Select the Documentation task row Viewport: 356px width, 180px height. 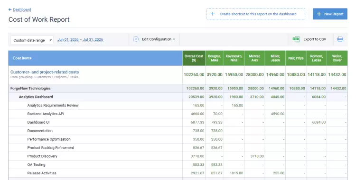pyautogui.click(x=178, y=131)
